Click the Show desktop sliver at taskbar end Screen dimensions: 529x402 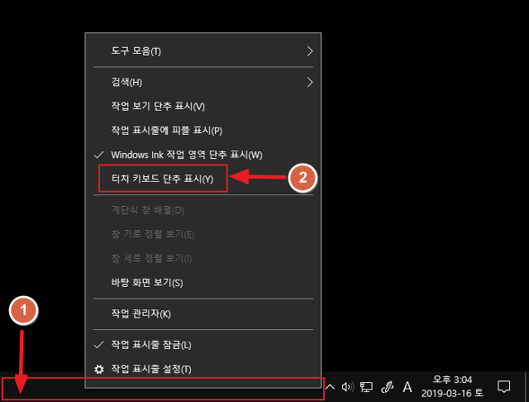pyautogui.click(x=526, y=387)
